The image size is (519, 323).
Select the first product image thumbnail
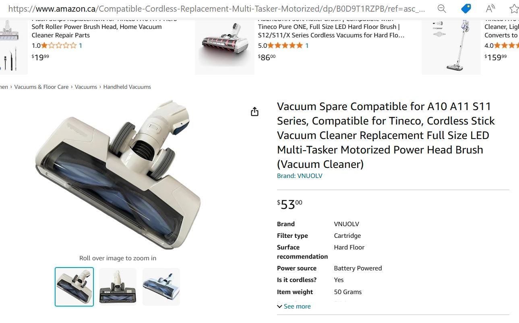pyautogui.click(x=74, y=286)
